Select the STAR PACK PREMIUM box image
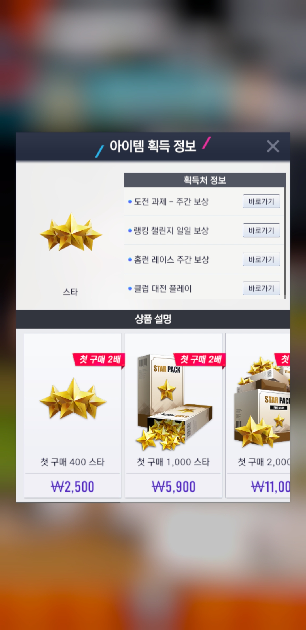Screen dimensions: 306x630 [x=262, y=402]
